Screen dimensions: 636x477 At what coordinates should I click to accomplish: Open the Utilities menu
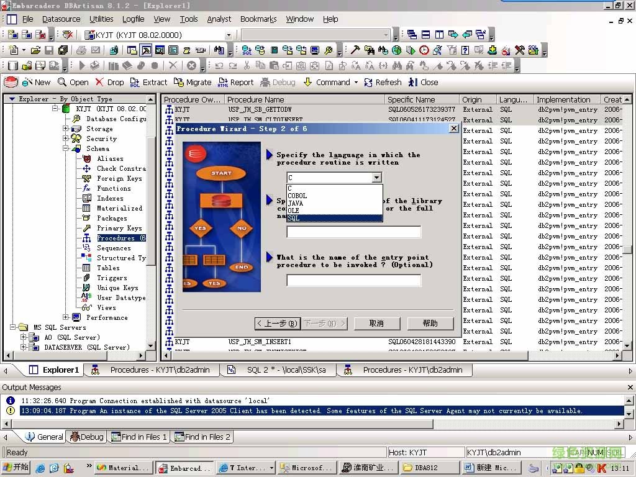pos(101,19)
